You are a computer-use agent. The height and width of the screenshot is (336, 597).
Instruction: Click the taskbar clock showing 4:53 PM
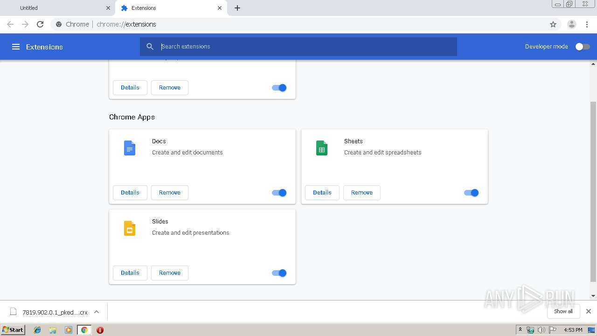tap(573, 330)
